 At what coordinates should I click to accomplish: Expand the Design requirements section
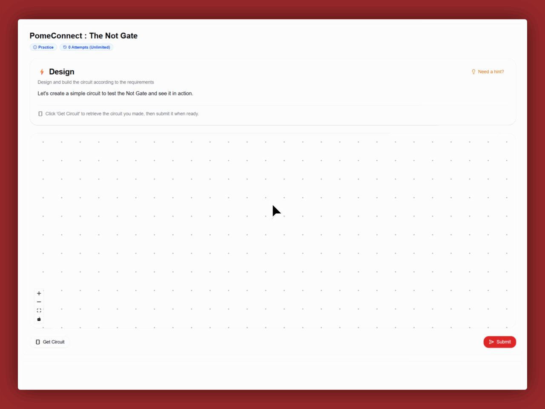(x=96, y=82)
